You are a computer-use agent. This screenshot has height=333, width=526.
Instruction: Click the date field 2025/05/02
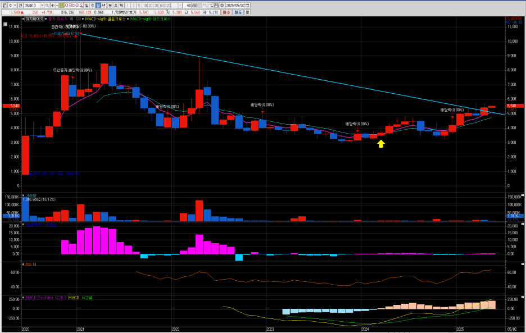click(x=235, y=6)
